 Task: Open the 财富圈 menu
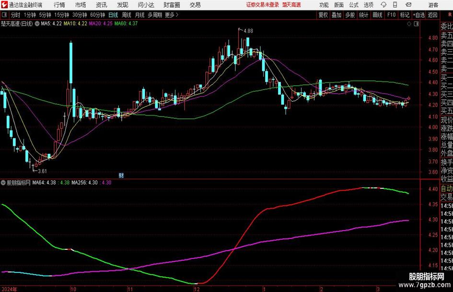coord(172,5)
